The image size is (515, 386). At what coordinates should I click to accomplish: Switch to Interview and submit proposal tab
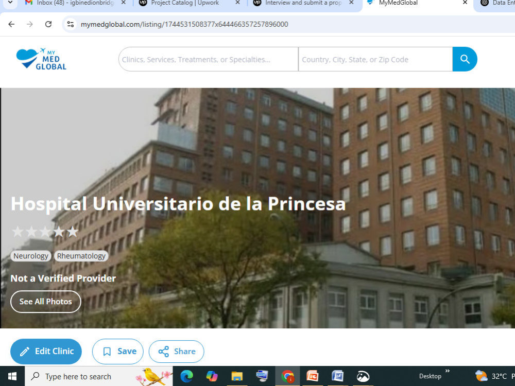point(302,3)
